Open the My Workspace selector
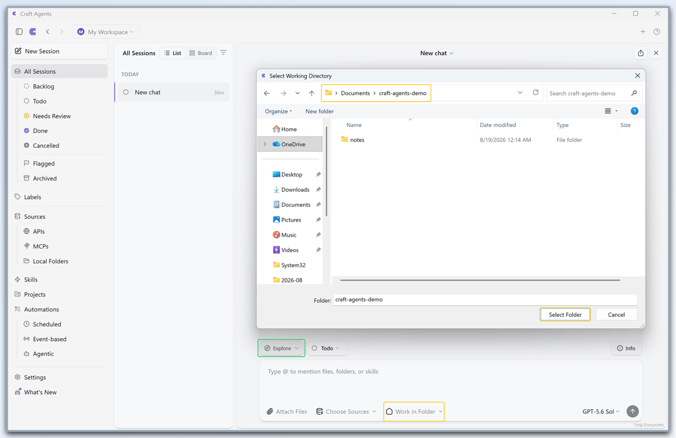The height and width of the screenshot is (438, 676). pos(106,32)
